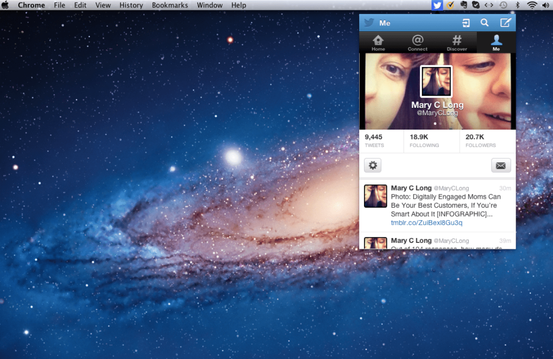Open the Edit menu
The width and height of the screenshot is (553, 359).
click(x=80, y=5)
